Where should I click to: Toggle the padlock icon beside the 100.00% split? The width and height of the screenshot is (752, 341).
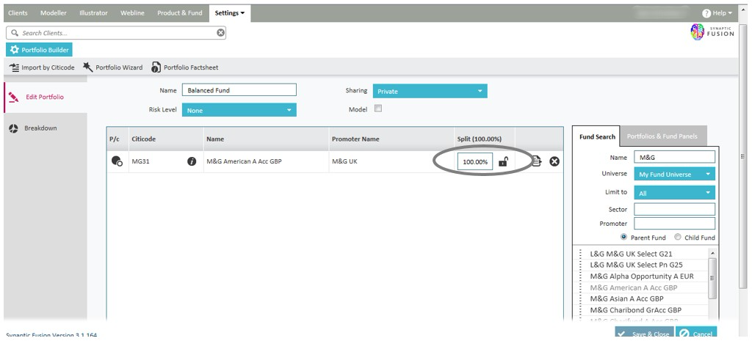(502, 162)
